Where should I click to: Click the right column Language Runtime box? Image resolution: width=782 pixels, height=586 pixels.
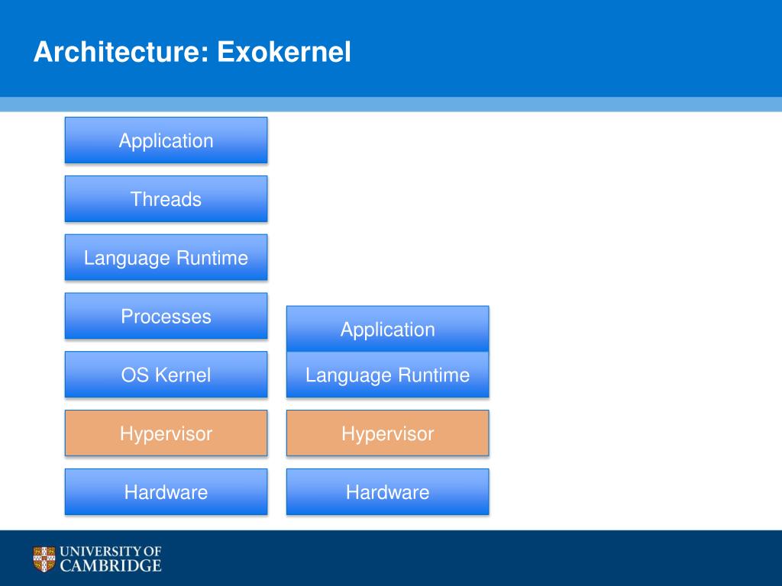387,375
